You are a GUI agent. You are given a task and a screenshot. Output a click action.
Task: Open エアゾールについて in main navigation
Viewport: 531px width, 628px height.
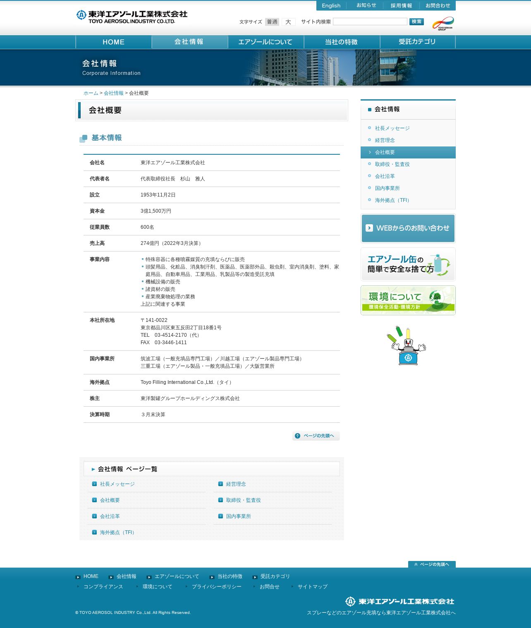(x=266, y=42)
